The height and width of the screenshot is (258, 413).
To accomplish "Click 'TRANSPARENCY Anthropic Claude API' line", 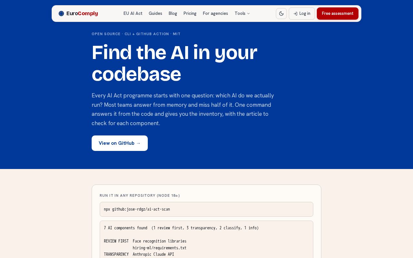I will coord(139,254).
